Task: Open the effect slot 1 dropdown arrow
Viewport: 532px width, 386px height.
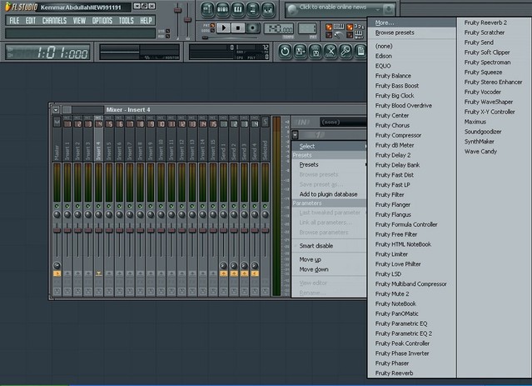Action: pos(296,135)
